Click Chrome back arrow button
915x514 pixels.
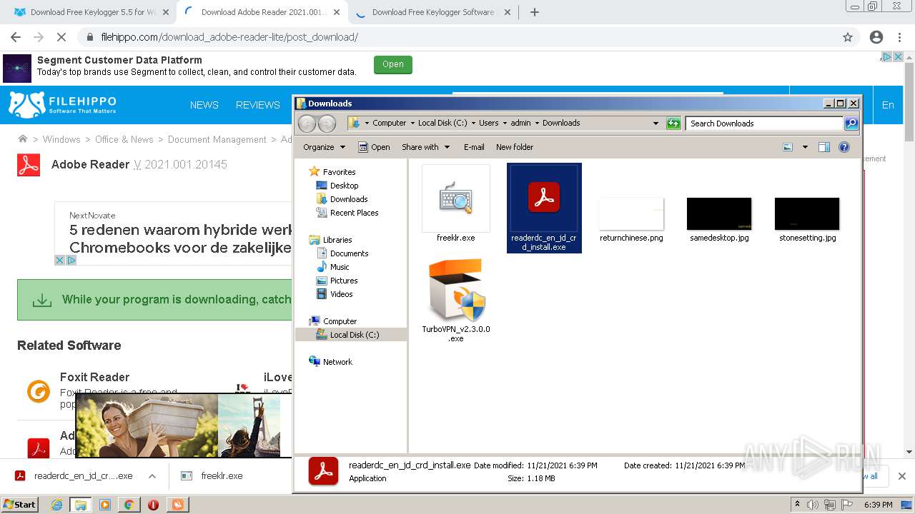click(x=16, y=37)
